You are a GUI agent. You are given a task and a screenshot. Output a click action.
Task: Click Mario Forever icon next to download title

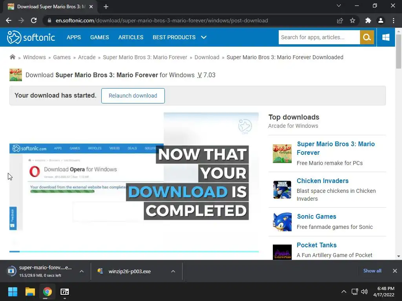pyautogui.click(x=16, y=75)
